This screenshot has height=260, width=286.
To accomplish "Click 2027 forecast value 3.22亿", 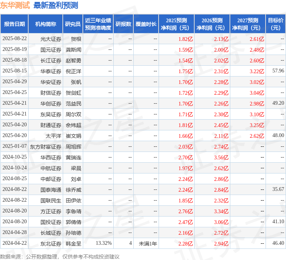I will 257,71.
